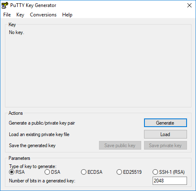Click the Save public key button
The width and height of the screenshot is (196, 191).
[120, 146]
